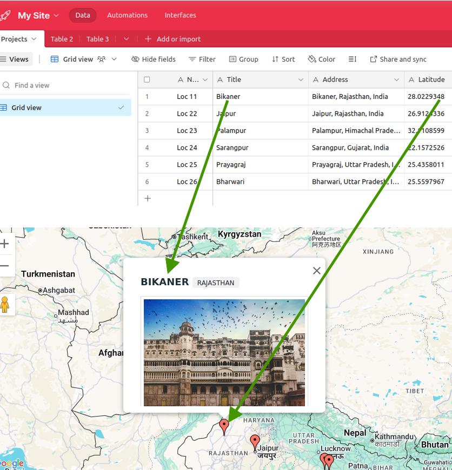Expand the hidden tables chevron
452x470 pixels.
(x=127, y=39)
